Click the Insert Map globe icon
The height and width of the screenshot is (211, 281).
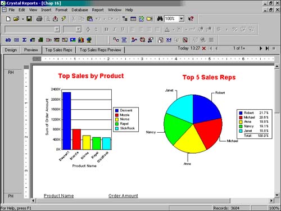(x=89, y=40)
